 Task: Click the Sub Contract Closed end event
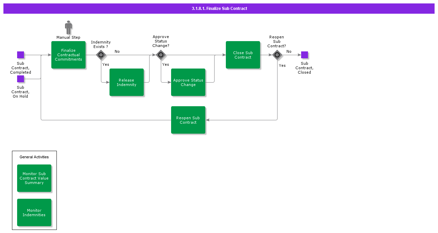305,55
